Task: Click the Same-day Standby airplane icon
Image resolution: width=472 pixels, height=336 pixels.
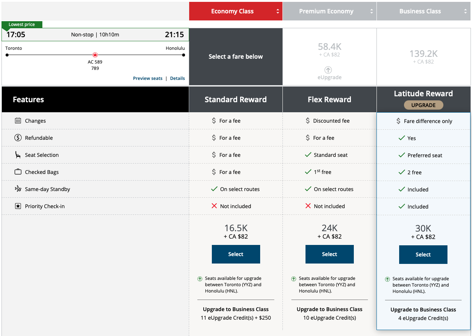Action: 18,189
